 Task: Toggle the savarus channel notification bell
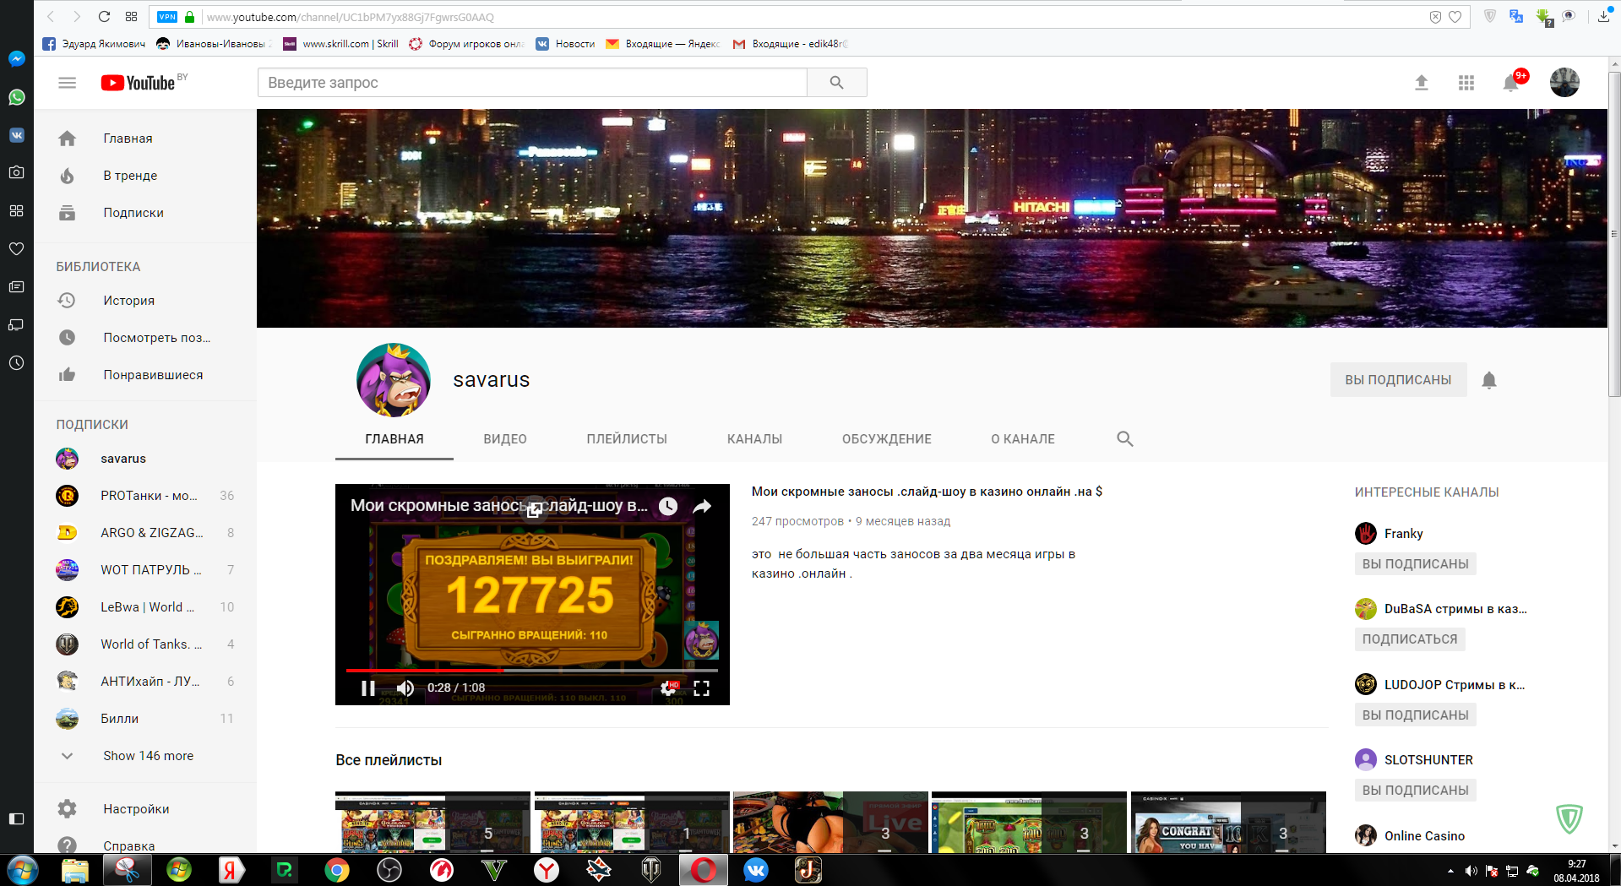1488,380
